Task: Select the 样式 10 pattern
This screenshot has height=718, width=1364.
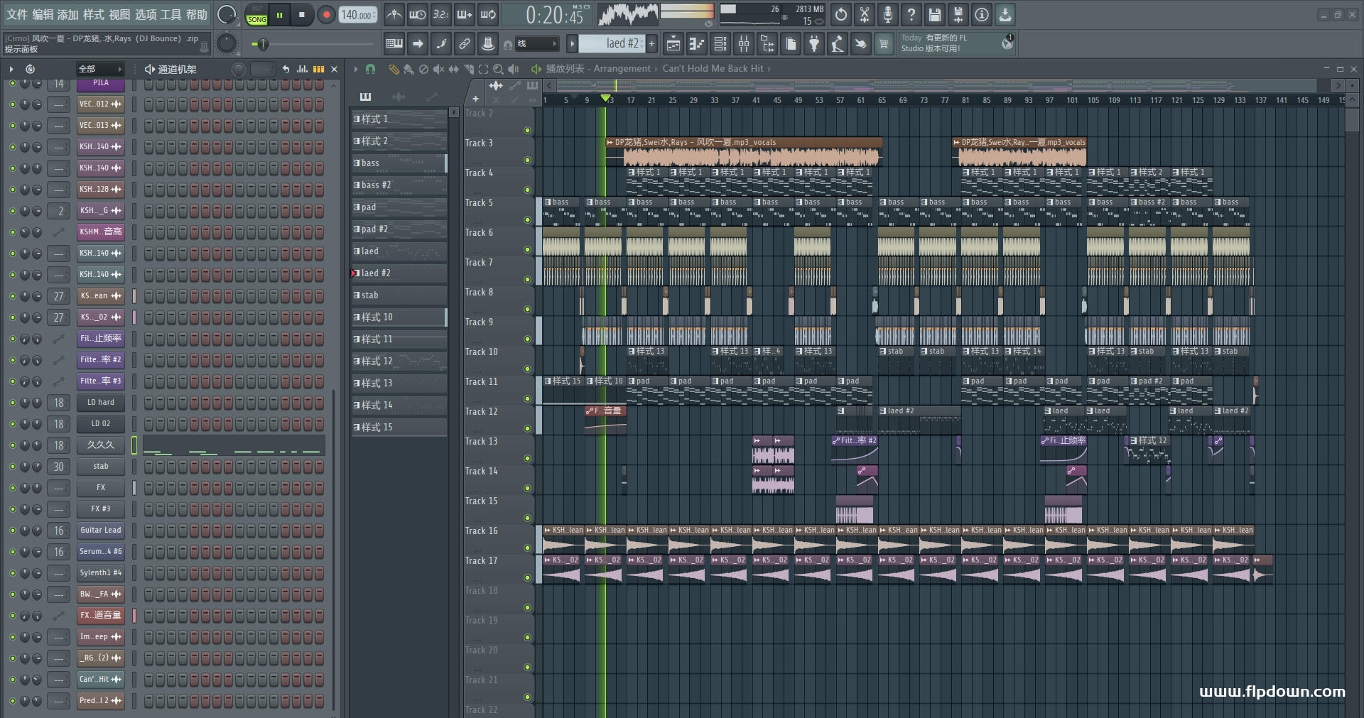Action: [x=399, y=317]
